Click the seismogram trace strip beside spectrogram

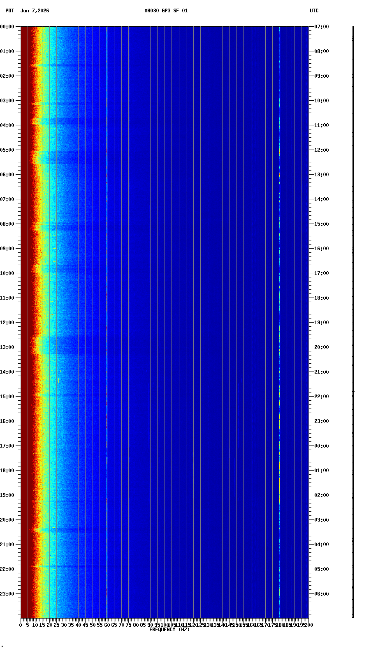(x=353, y=322)
